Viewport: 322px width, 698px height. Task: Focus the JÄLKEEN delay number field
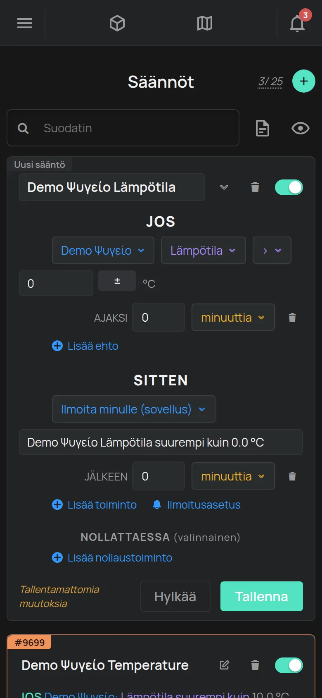pyautogui.click(x=159, y=476)
